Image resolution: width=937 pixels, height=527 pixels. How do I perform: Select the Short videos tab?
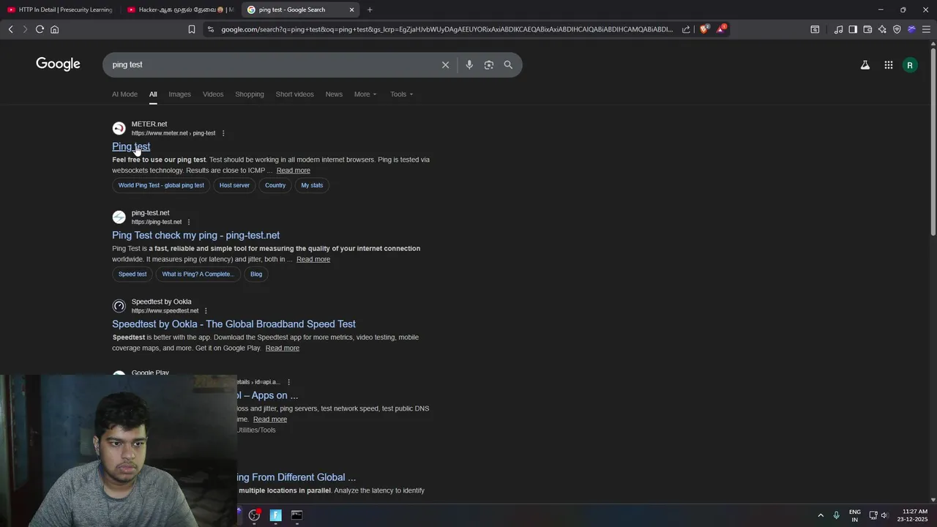[x=294, y=94]
